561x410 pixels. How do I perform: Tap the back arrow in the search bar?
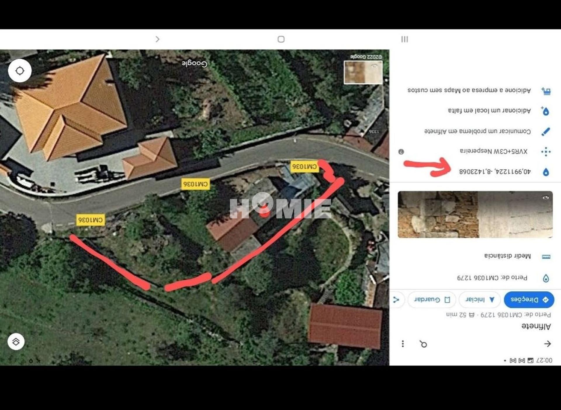tap(547, 344)
